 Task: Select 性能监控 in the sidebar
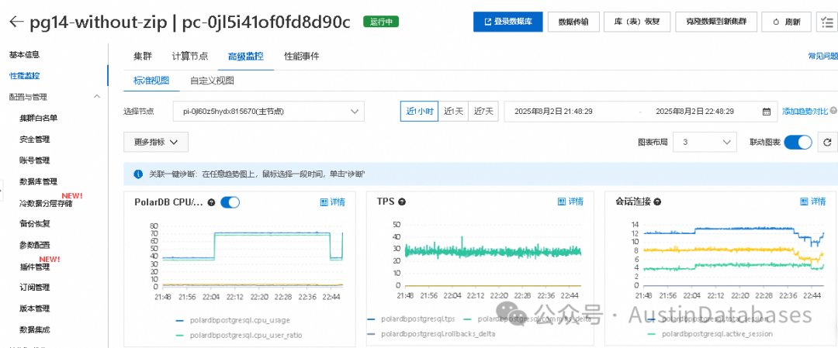coord(25,76)
